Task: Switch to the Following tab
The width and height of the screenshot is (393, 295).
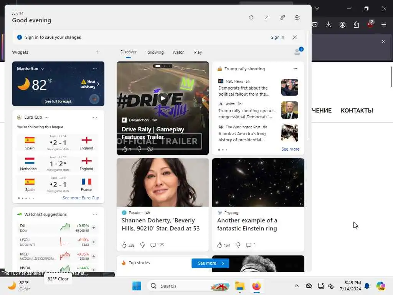Action: pyautogui.click(x=154, y=52)
